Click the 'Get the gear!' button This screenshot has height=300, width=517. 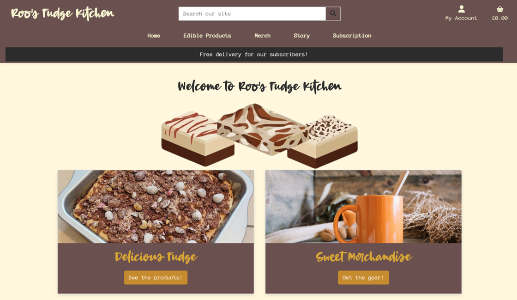363,277
